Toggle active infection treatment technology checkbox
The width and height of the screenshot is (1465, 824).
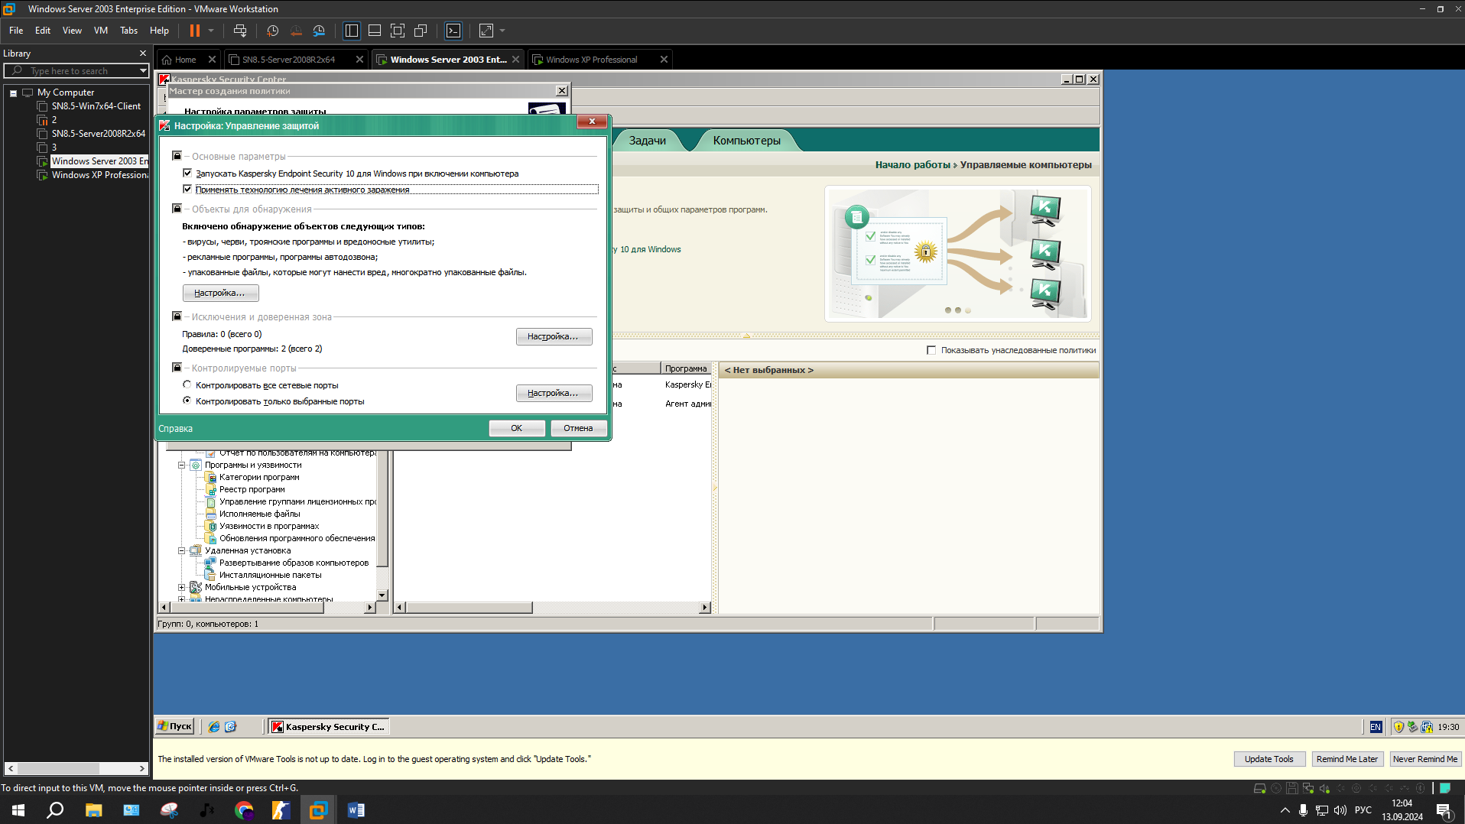coord(187,189)
